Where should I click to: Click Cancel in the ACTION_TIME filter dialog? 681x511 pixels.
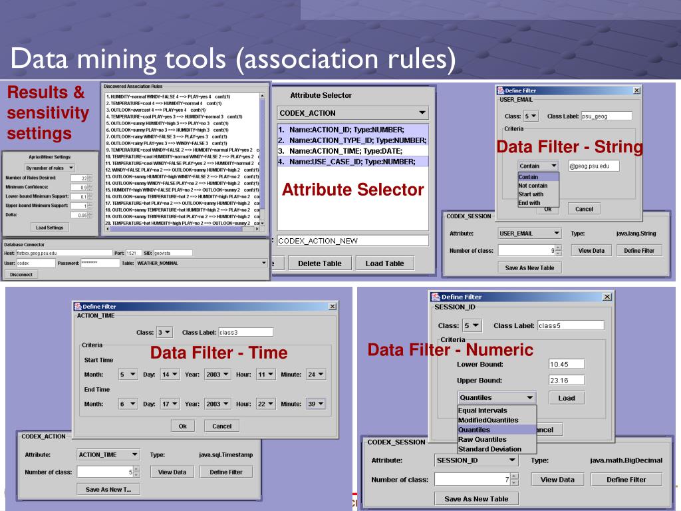click(x=221, y=426)
